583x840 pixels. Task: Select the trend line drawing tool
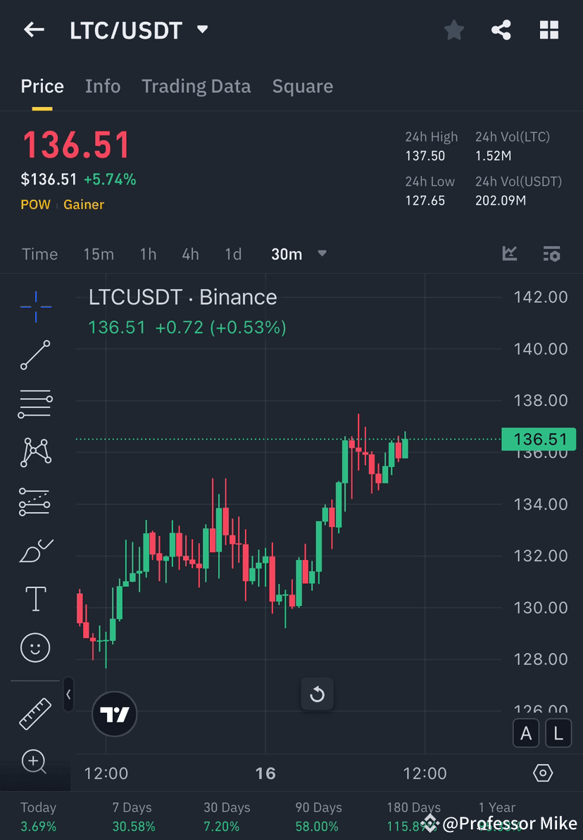click(x=35, y=355)
